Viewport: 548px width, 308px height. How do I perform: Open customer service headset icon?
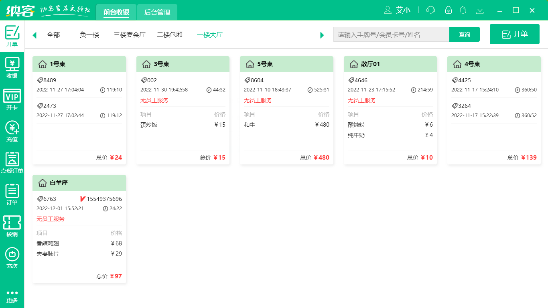coord(430,10)
